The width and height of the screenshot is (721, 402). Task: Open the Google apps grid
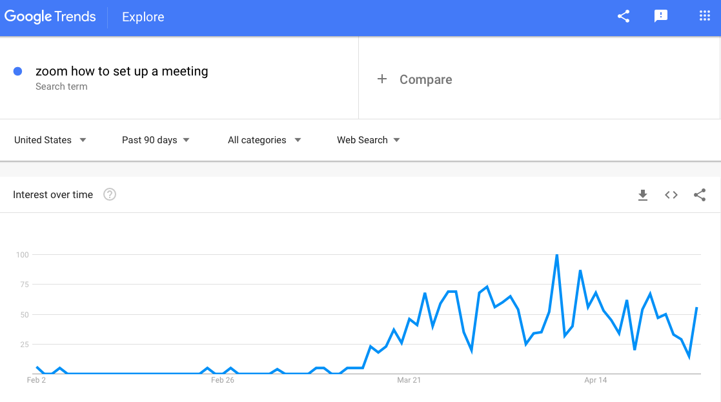[705, 17]
